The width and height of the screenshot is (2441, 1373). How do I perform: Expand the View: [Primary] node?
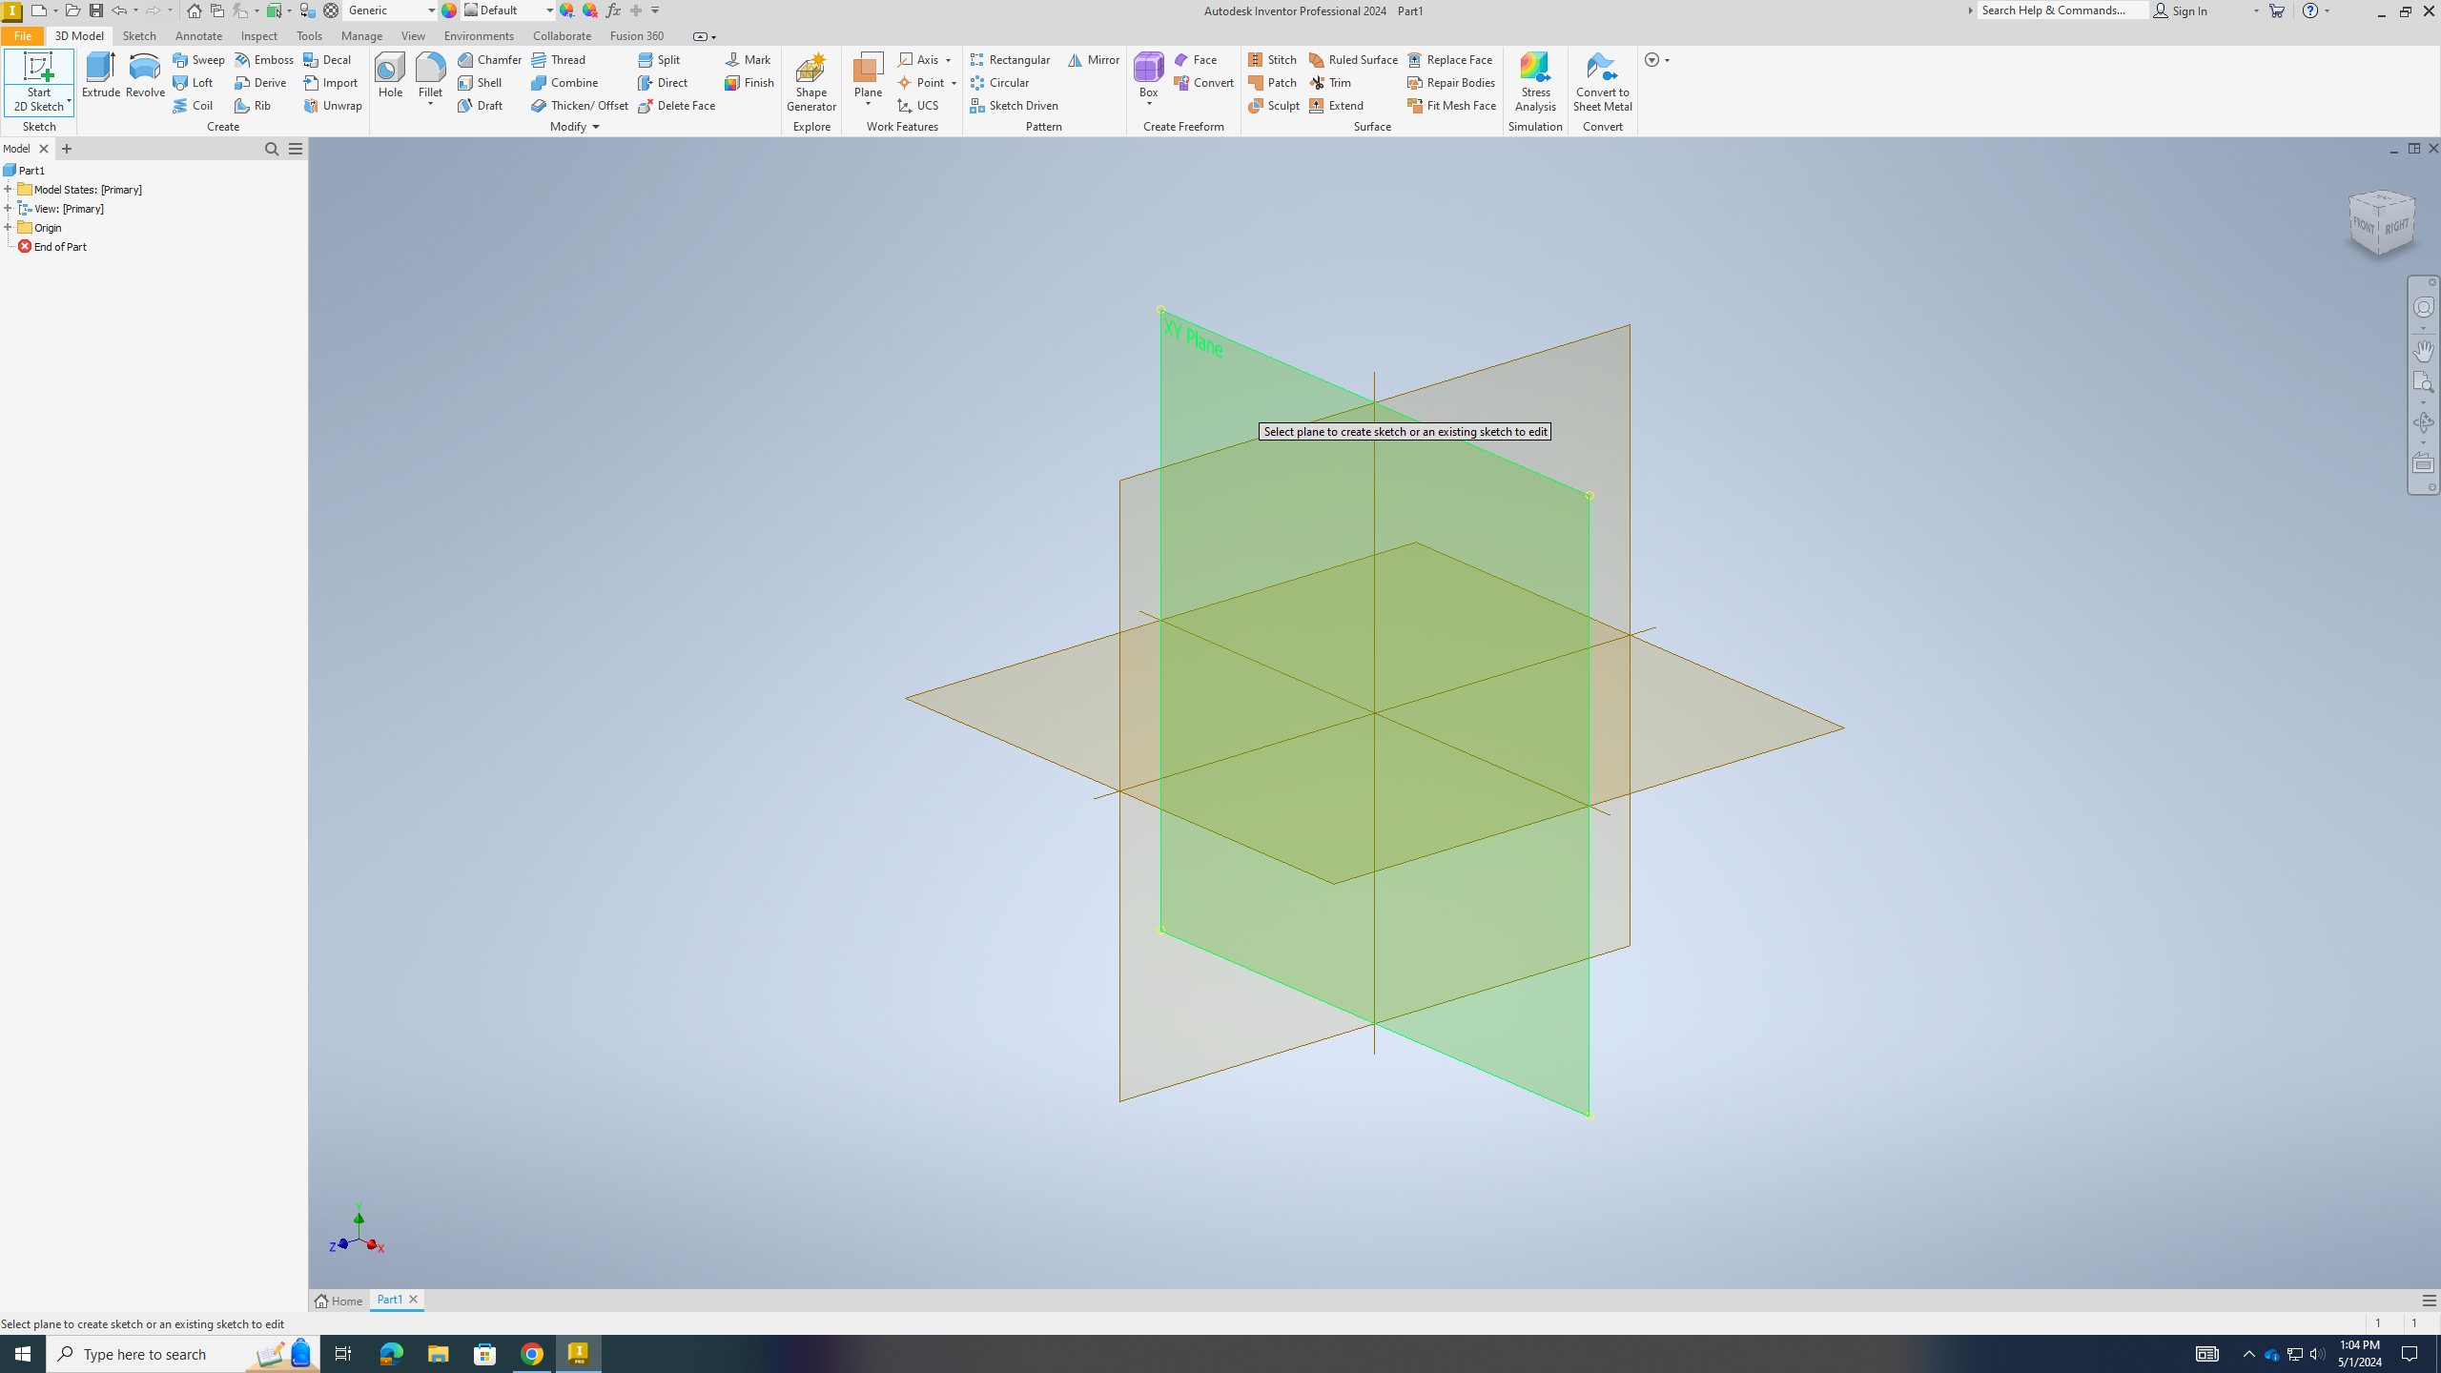pos(8,208)
